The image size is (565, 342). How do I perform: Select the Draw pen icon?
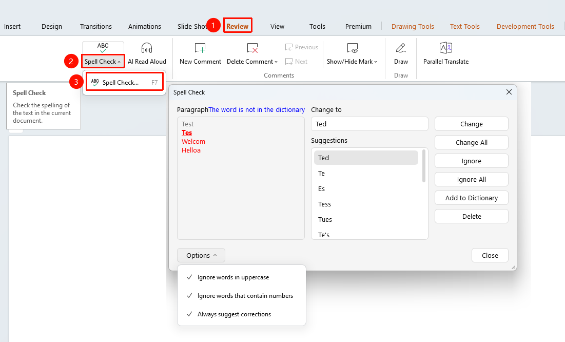click(401, 48)
